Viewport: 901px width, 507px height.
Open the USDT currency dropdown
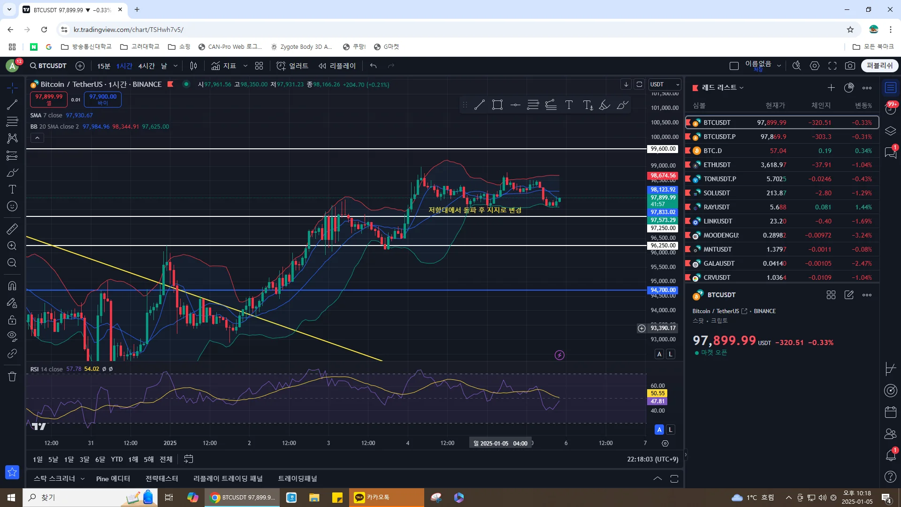664,84
